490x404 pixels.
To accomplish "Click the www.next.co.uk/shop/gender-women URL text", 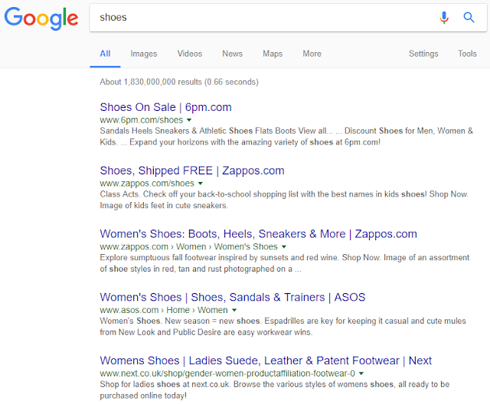I will tap(227, 373).
